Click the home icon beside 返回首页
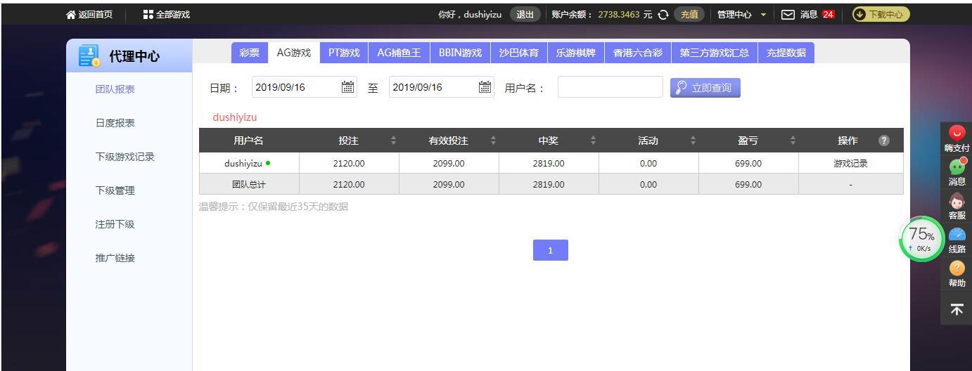 (x=70, y=14)
